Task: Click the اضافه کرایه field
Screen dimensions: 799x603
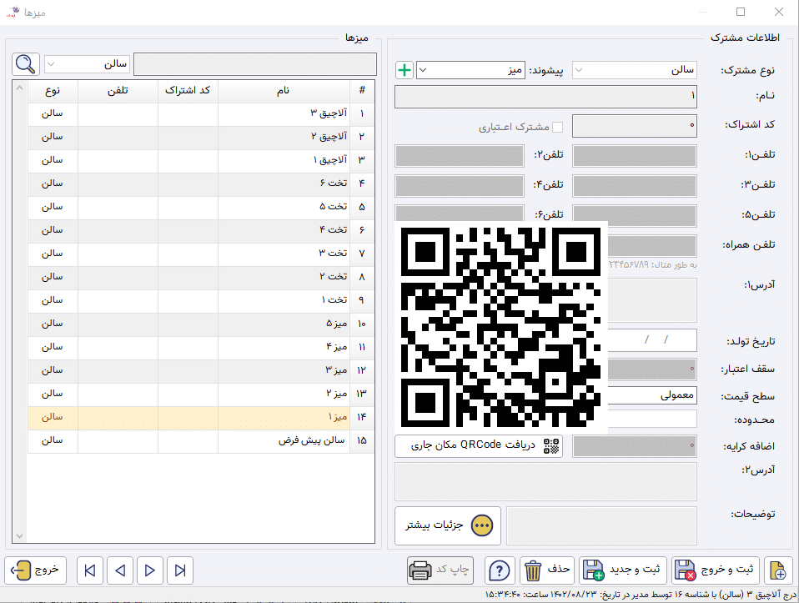Action: tap(635, 446)
